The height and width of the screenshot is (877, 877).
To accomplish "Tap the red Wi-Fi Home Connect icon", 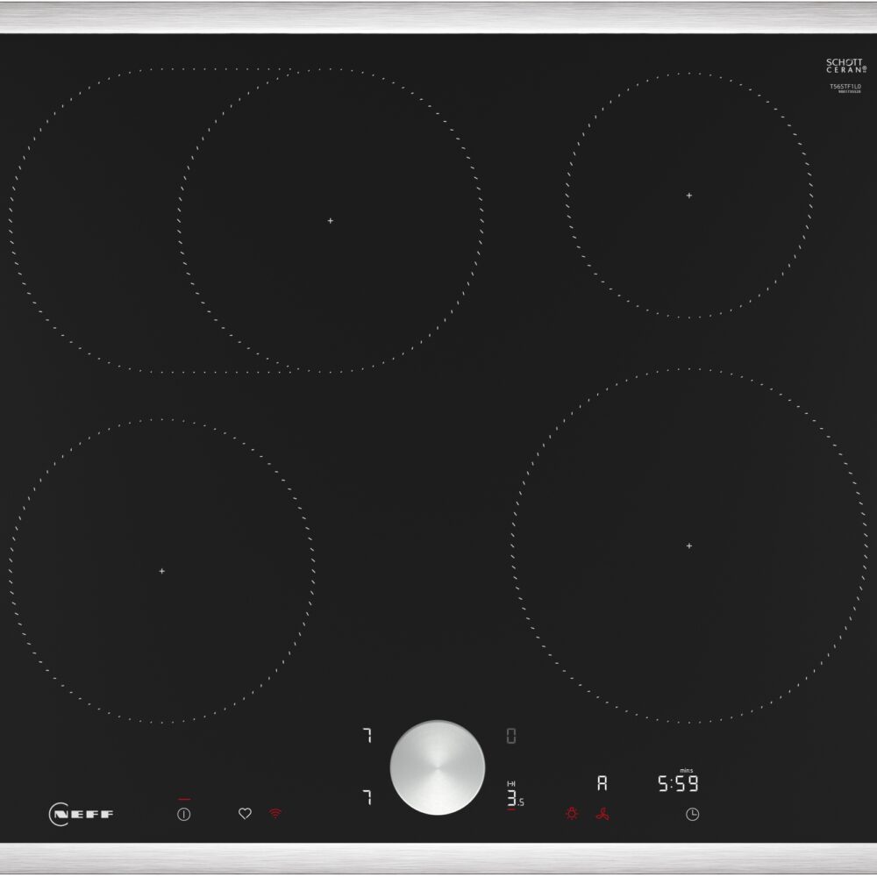I will [275, 813].
